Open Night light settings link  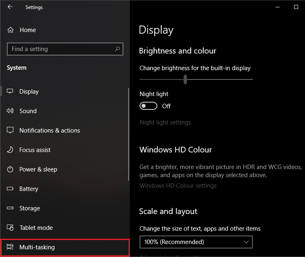165,122
